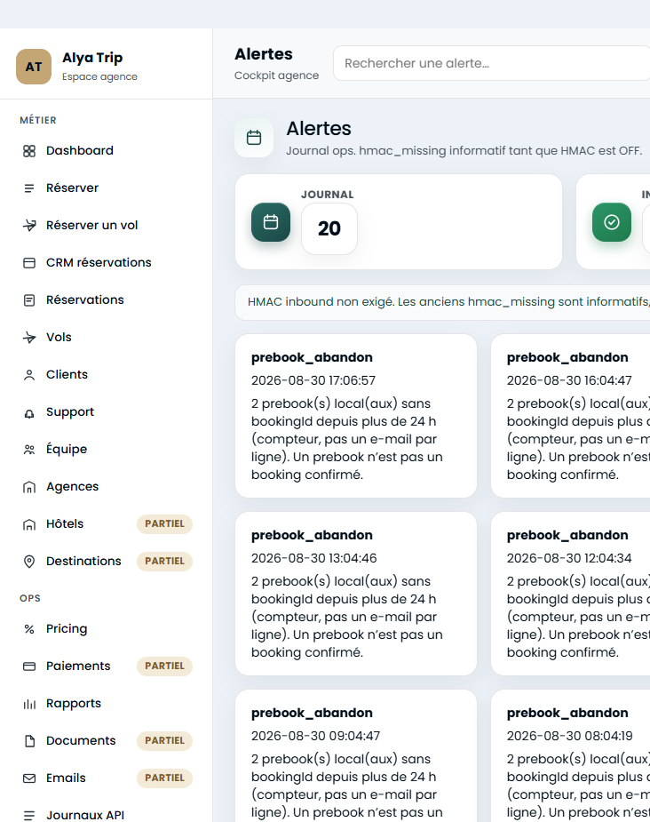Open the Dashboard menu item
The image size is (650, 822).
click(107, 151)
